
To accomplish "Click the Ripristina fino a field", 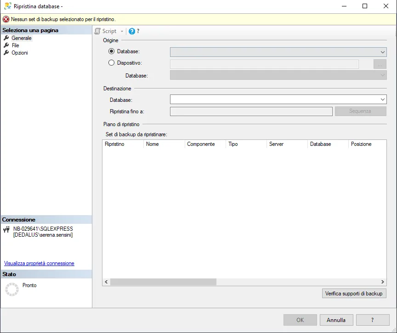I will tap(251, 111).
